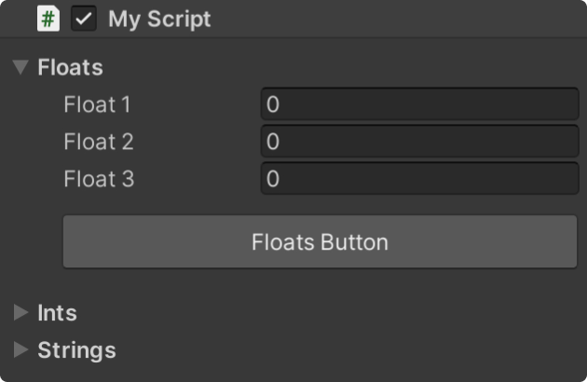
Task: Focus the Float 1 value field
Action: point(419,104)
